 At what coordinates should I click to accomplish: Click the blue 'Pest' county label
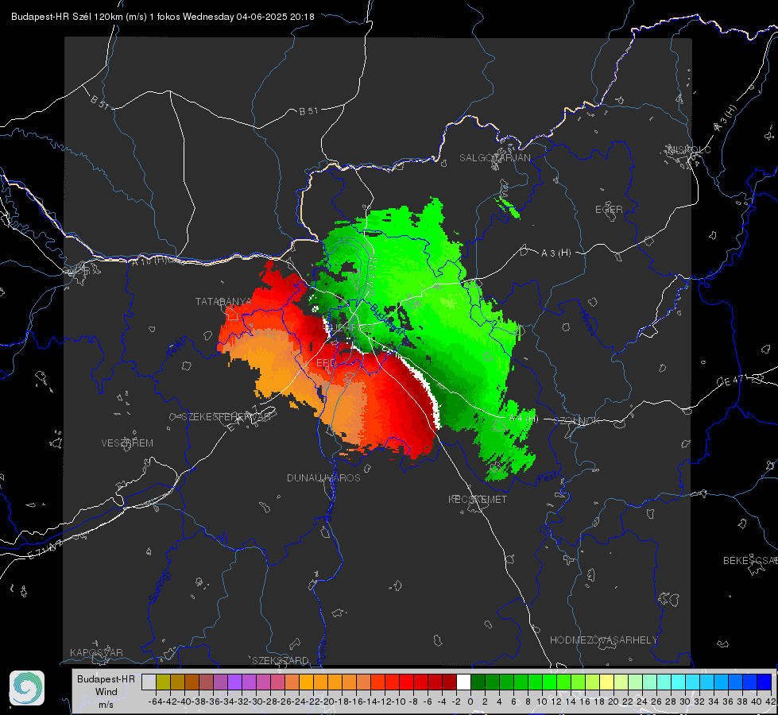547,478
